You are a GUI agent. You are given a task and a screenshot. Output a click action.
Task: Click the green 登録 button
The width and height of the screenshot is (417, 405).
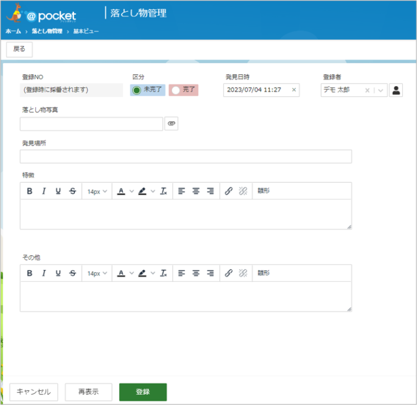pyautogui.click(x=143, y=392)
